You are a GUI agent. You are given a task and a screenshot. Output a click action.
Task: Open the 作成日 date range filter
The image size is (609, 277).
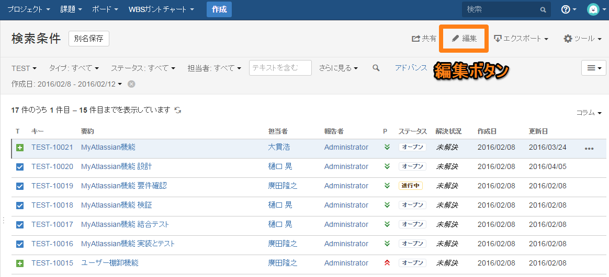(x=67, y=84)
